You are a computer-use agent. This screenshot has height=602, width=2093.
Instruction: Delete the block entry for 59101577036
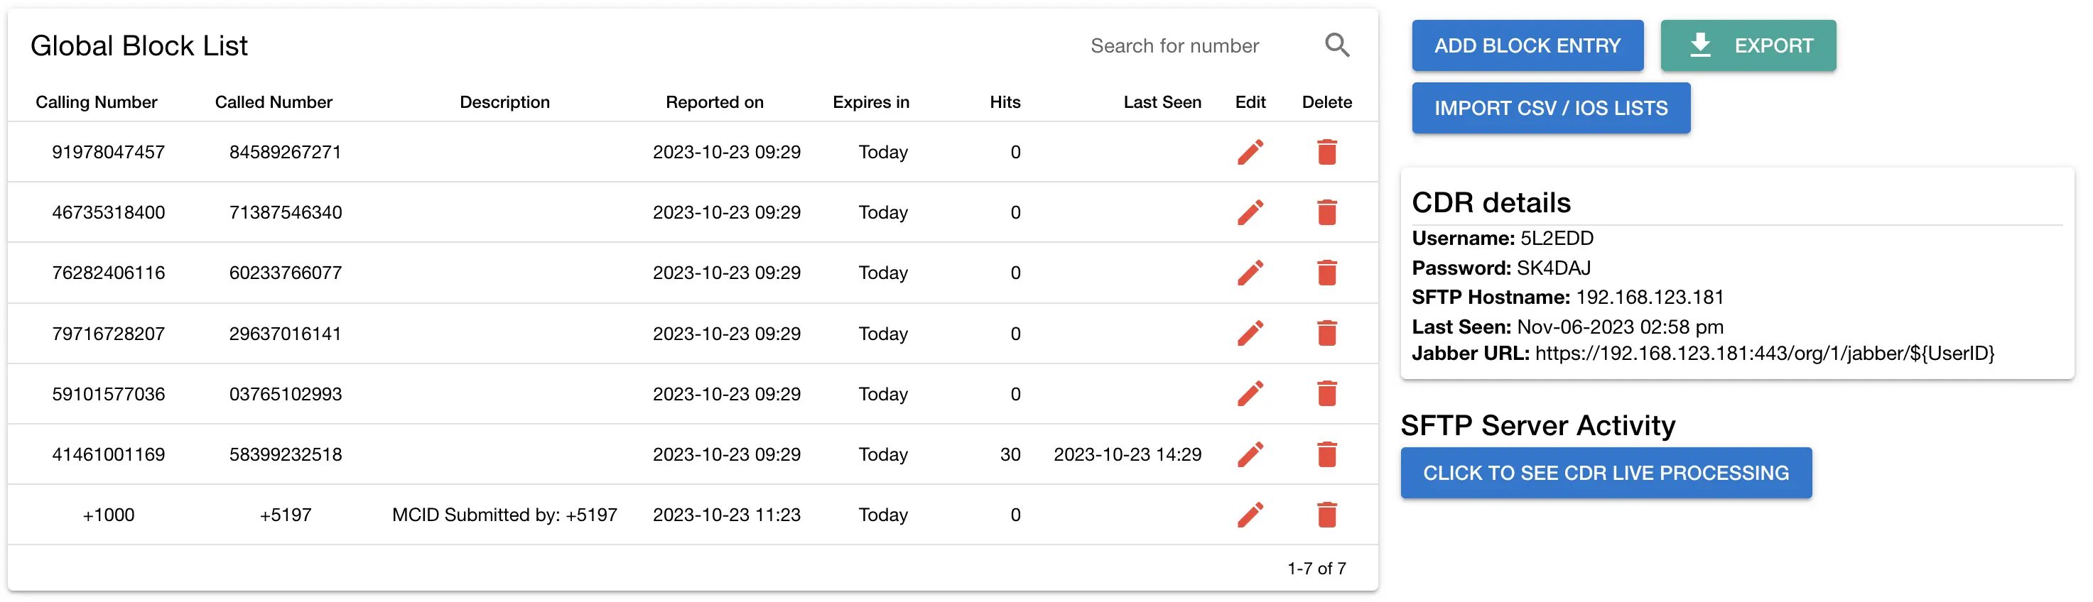point(1326,394)
